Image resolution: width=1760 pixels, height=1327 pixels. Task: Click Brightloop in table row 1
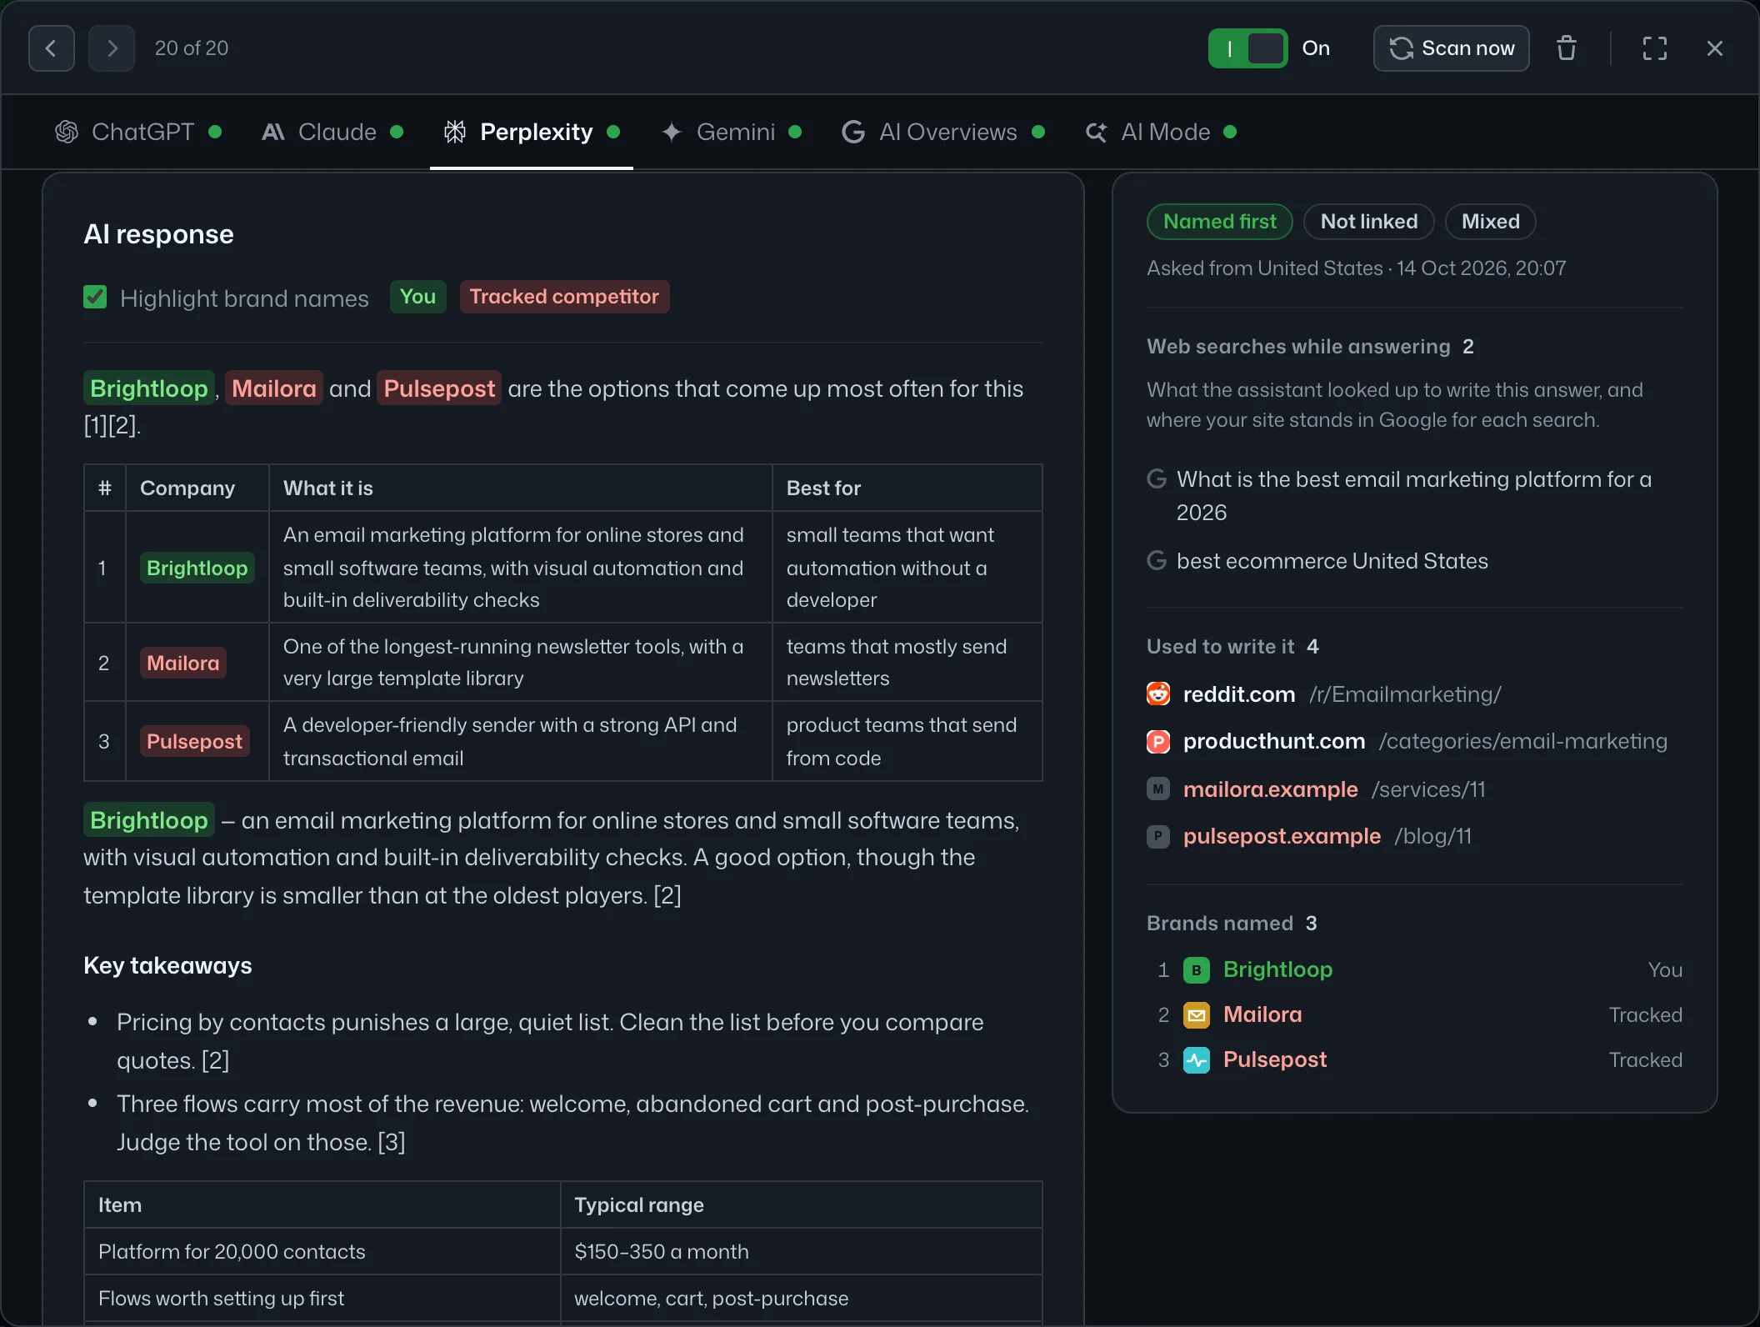(x=197, y=568)
